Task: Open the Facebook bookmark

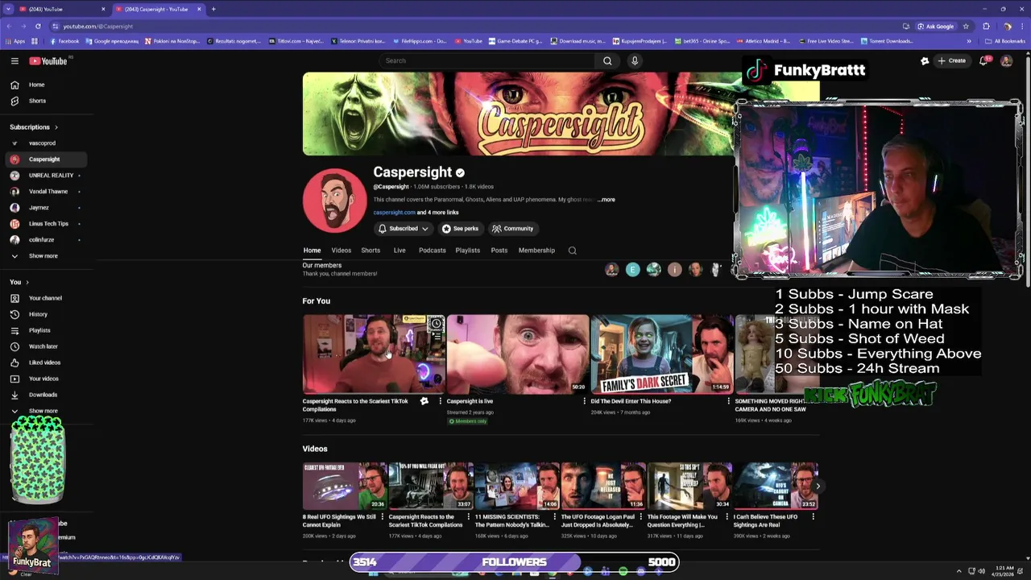Action: [x=64, y=41]
